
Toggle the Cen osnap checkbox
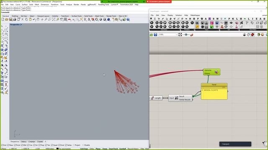28,145
